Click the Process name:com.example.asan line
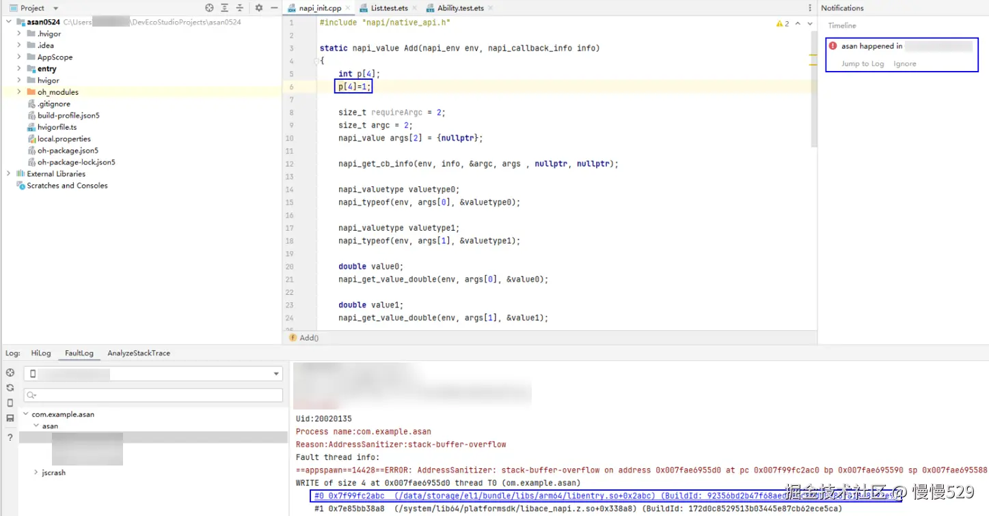 pos(364,431)
